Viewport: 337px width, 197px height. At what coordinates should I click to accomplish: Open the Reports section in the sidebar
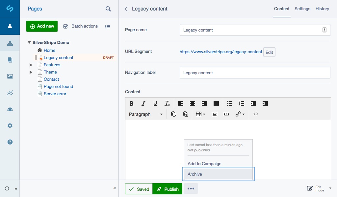tap(10, 93)
